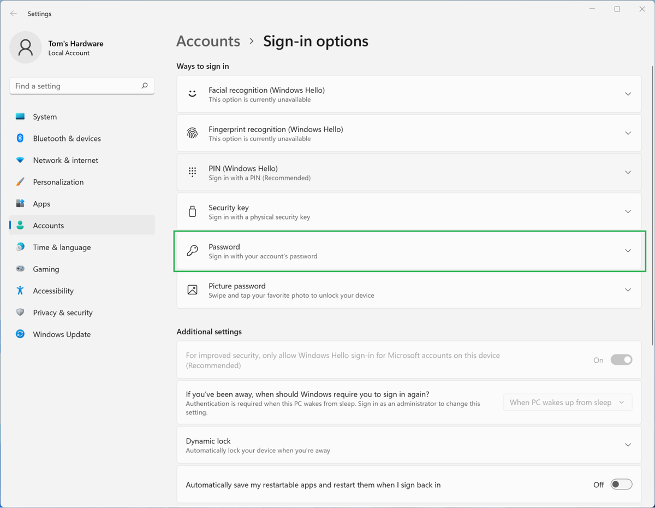This screenshot has height=508, width=655.
Task: Click the Gaming controller icon in sidebar
Action: pos(20,269)
